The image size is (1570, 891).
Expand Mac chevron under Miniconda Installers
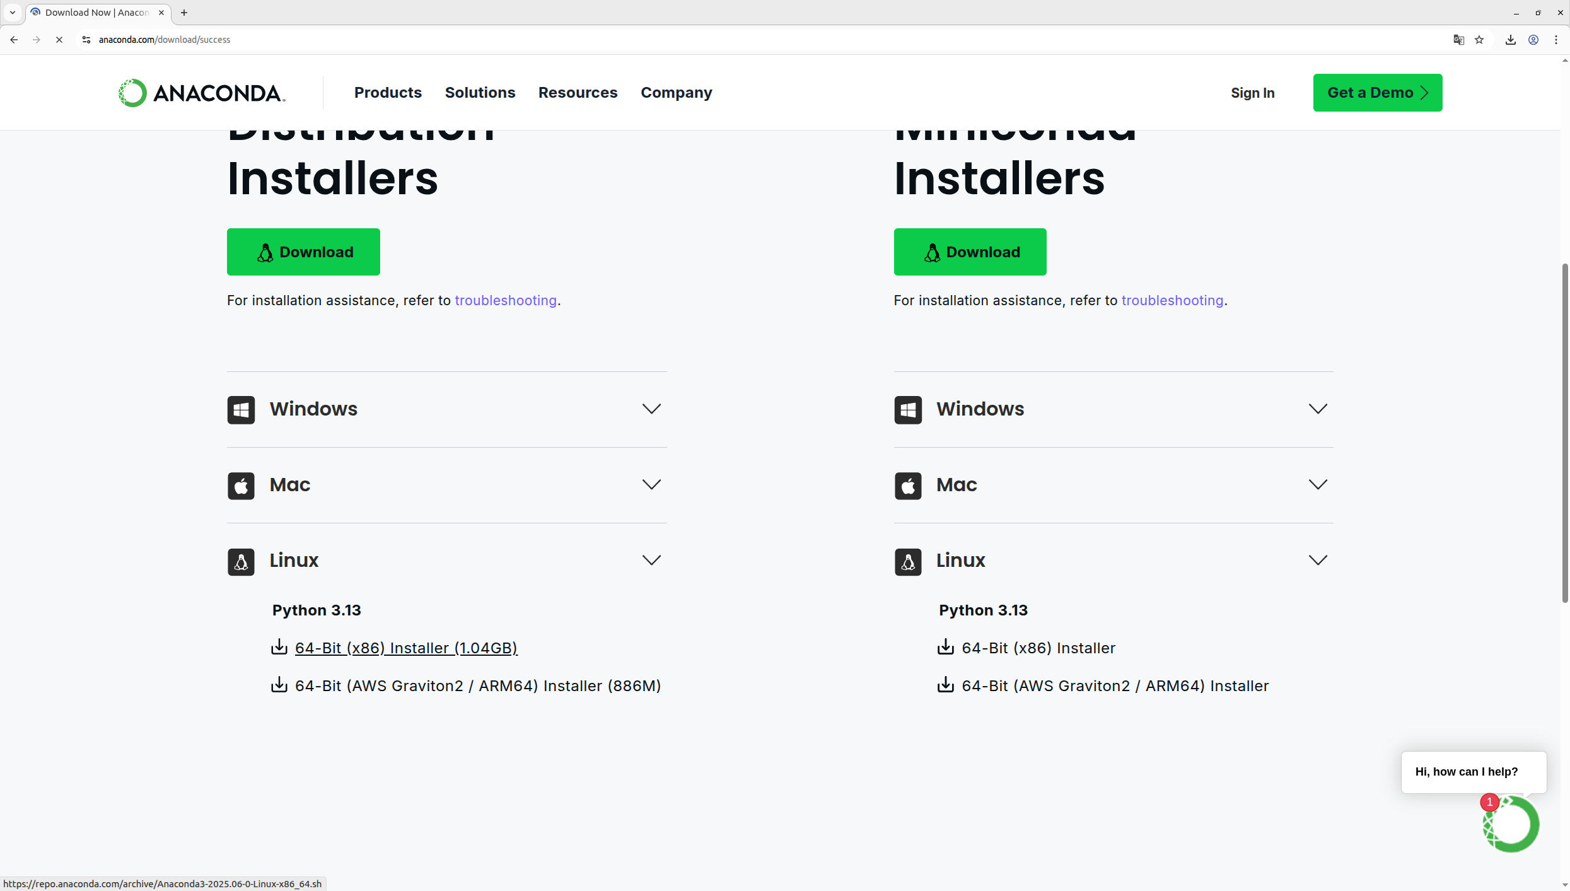coord(1318,485)
